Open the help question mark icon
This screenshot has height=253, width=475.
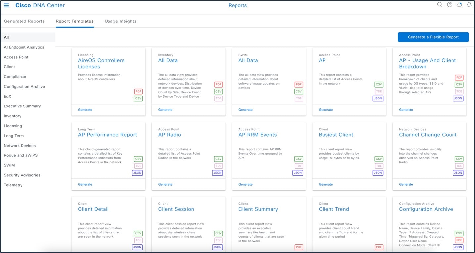(x=450, y=5)
